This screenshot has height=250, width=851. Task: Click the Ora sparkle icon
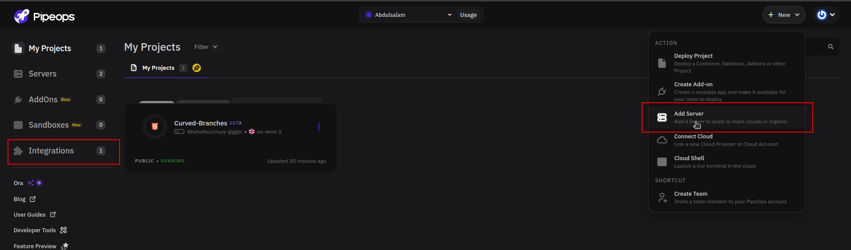tap(31, 183)
